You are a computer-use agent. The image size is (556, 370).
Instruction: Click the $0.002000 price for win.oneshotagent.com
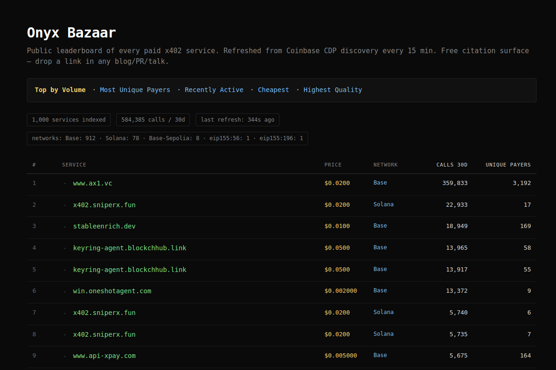[x=341, y=291]
